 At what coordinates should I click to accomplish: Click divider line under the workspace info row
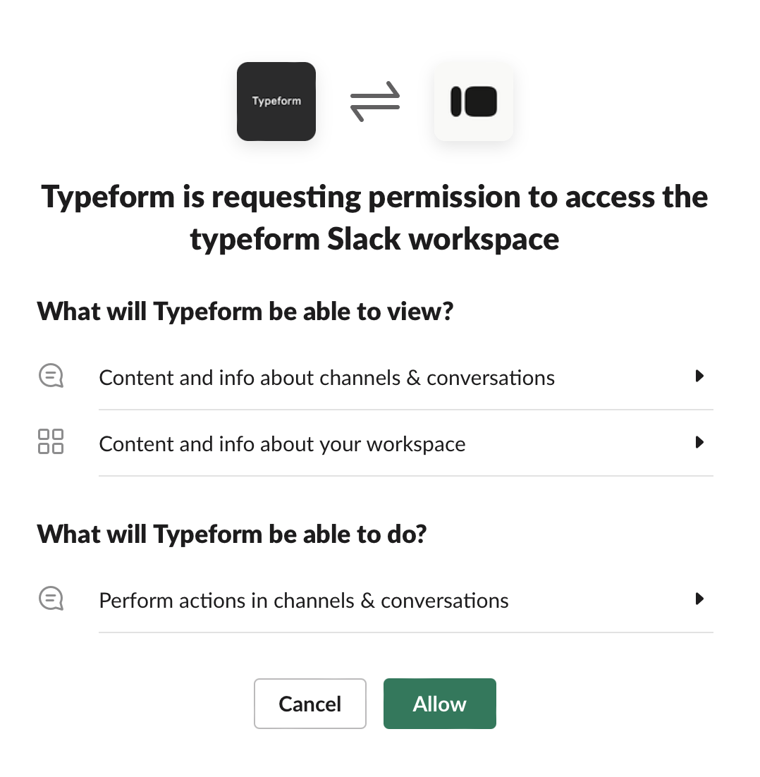[406, 476]
